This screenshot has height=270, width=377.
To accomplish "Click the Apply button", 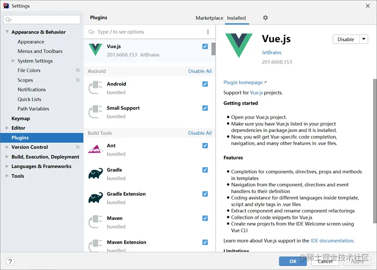I will pos(357,261).
